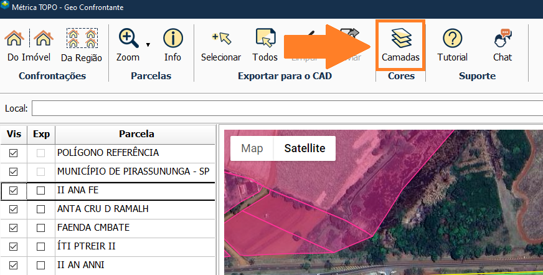Switch map to Map view
This screenshot has height=275, width=543.
(x=252, y=148)
